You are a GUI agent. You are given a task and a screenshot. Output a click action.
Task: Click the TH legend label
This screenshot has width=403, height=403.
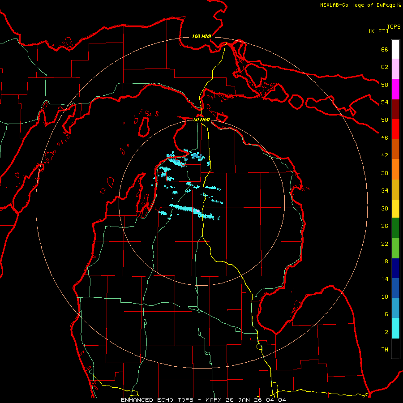pyautogui.click(x=385, y=349)
